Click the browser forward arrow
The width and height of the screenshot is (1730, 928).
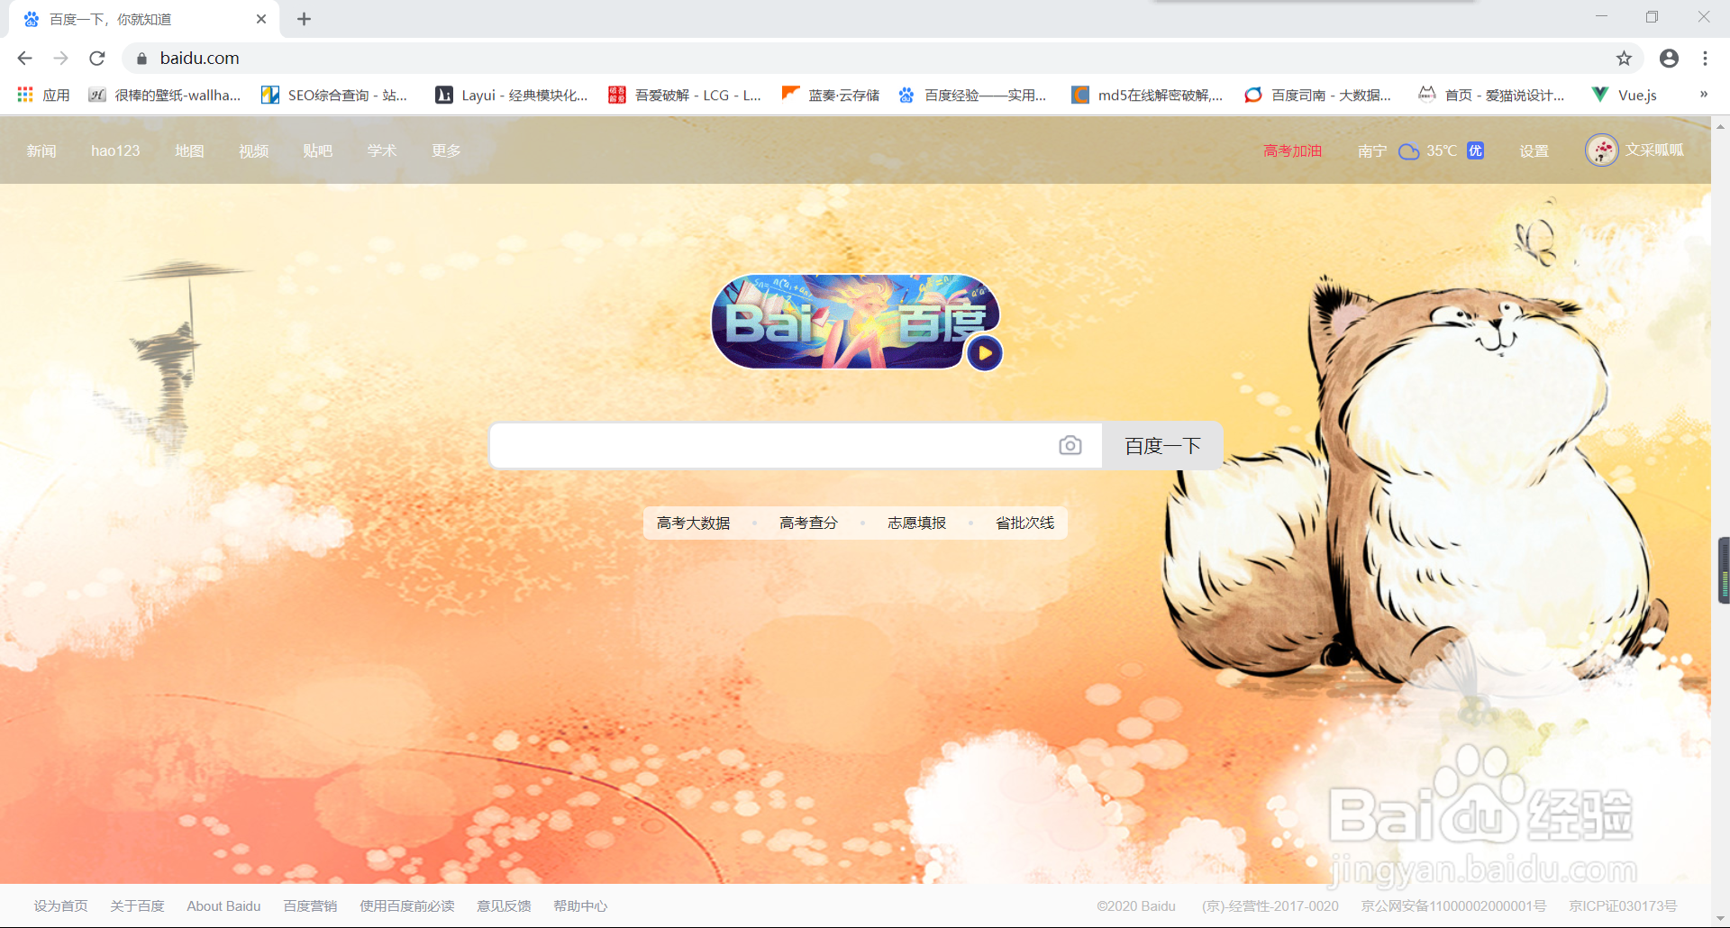60,59
